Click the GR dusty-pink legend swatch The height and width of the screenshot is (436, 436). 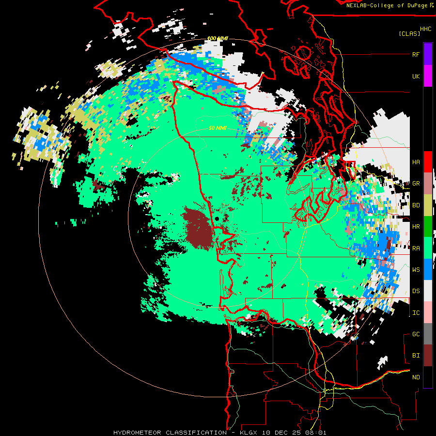[x=428, y=184]
